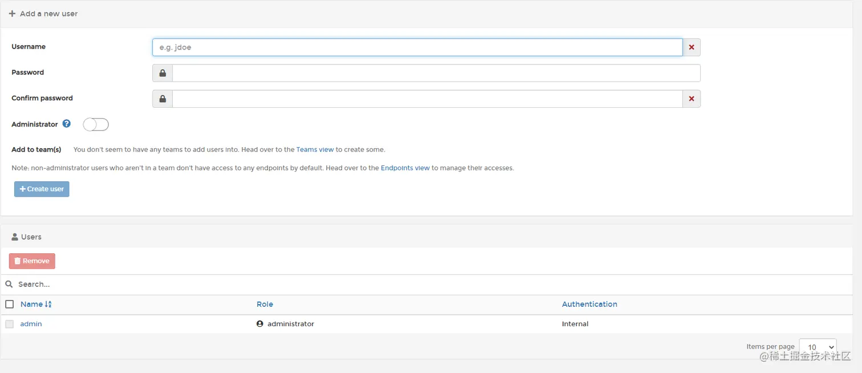Click the search magnifier icon in Users
Image resolution: width=862 pixels, height=373 pixels.
click(x=9, y=284)
